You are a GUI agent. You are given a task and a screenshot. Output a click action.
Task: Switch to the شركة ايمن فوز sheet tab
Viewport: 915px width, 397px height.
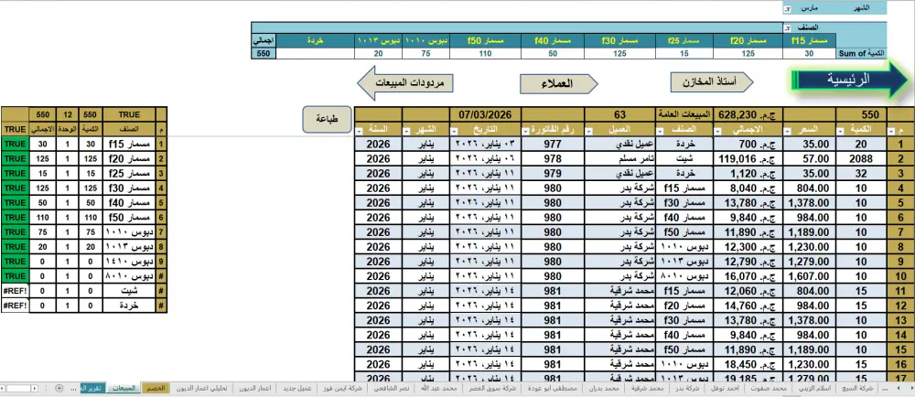click(x=343, y=388)
